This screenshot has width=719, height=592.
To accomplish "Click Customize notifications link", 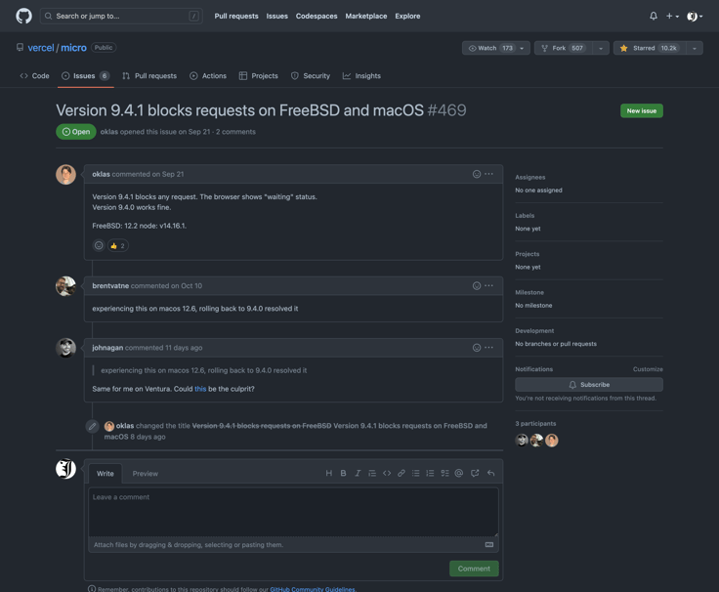I will click(x=648, y=369).
